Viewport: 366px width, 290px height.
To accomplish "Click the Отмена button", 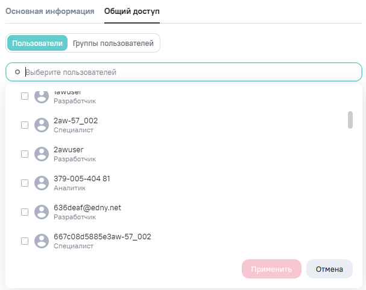I will [329, 269].
